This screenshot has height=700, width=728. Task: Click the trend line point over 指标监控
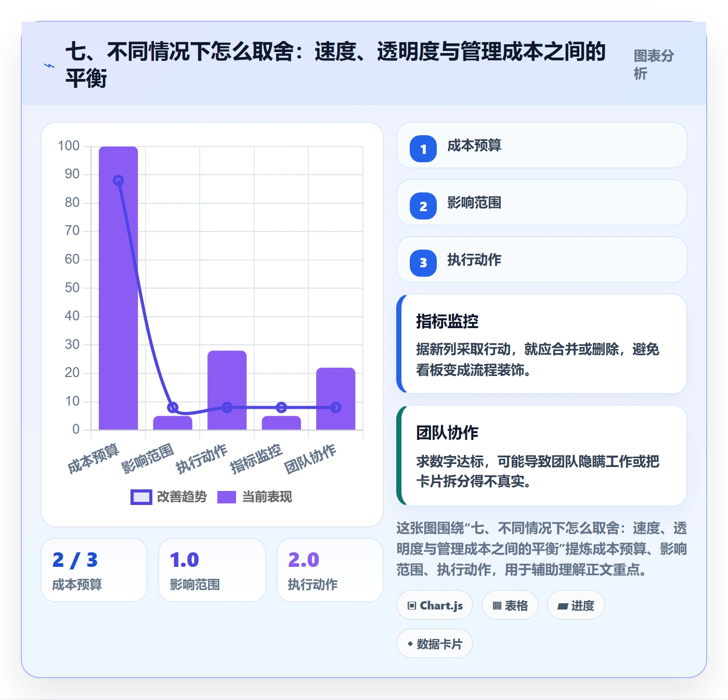(x=281, y=407)
